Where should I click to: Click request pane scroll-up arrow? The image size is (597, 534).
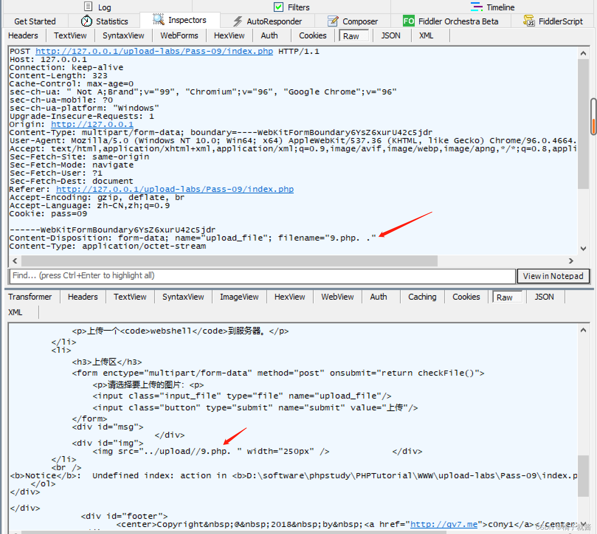pos(583,53)
